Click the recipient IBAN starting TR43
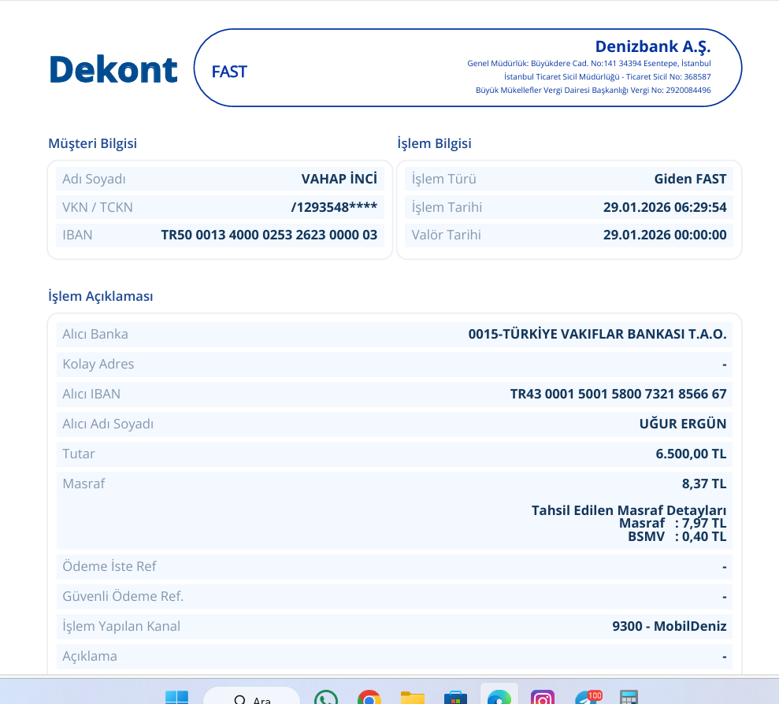This screenshot has height=704, width=779. pyautogui.click(x=618, y=394)
